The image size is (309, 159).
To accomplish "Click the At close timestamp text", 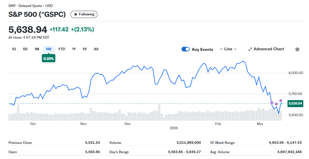I will 29,37.
